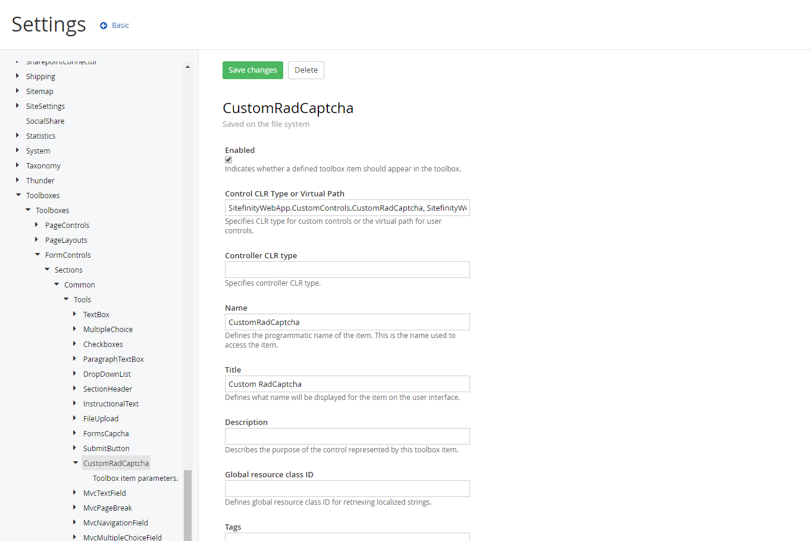Click the Save changes button
This screenshot has height=541, width=811.
[x=252, y=70]
